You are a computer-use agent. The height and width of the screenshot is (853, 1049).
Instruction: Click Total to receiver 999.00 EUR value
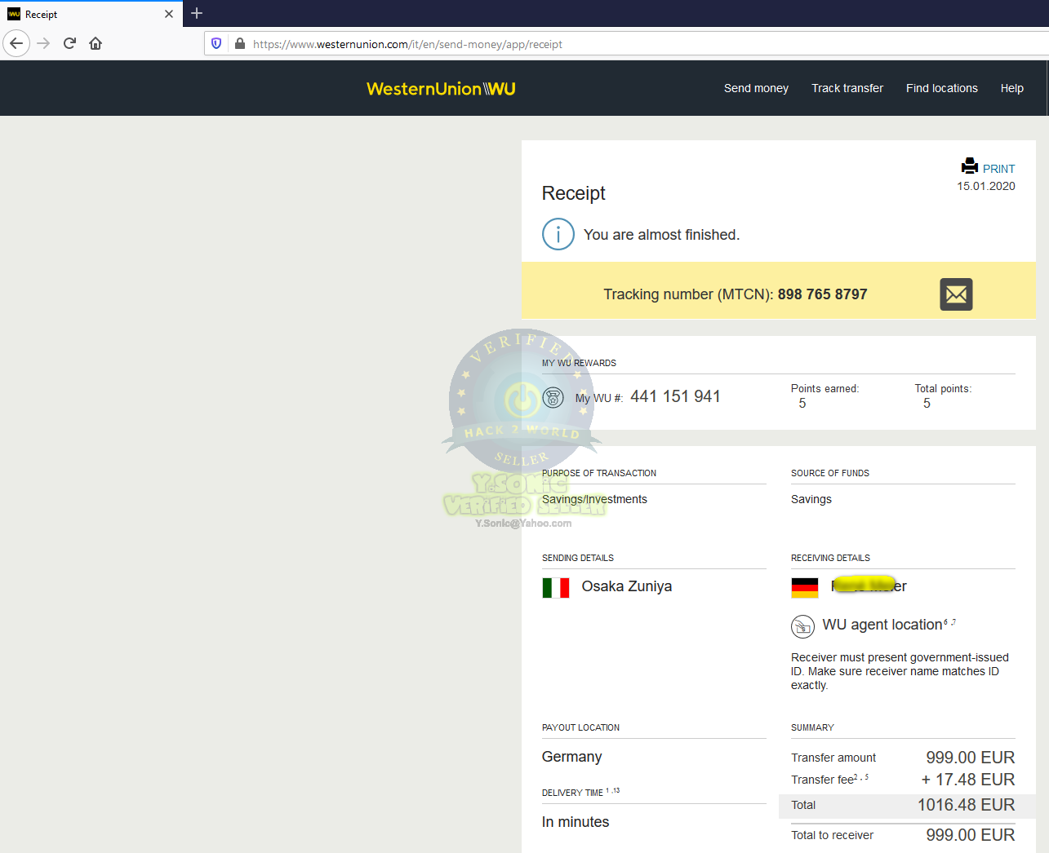(x=971, y=835)
